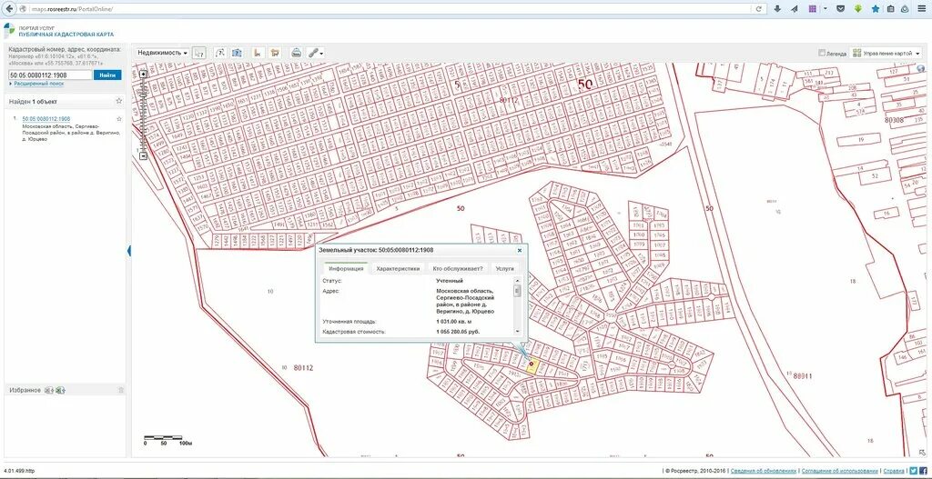
Task: Click the info popup scroll up arrow
Action: coord(517,280)
